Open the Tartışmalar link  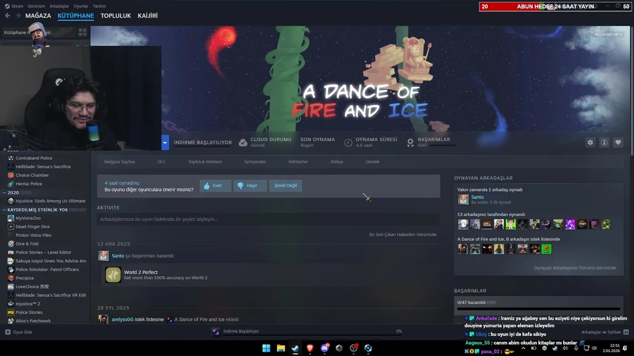click(255, 162)
